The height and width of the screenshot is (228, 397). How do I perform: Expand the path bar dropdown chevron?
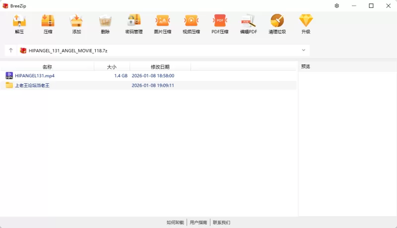(303, 50)
